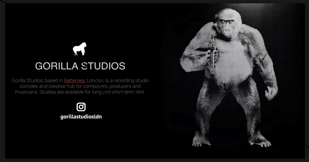The width and height of the screenshot is (309, 162).
Task: Open the gorillastudiosldn Instagram handle
Action: tap(81, 117)
